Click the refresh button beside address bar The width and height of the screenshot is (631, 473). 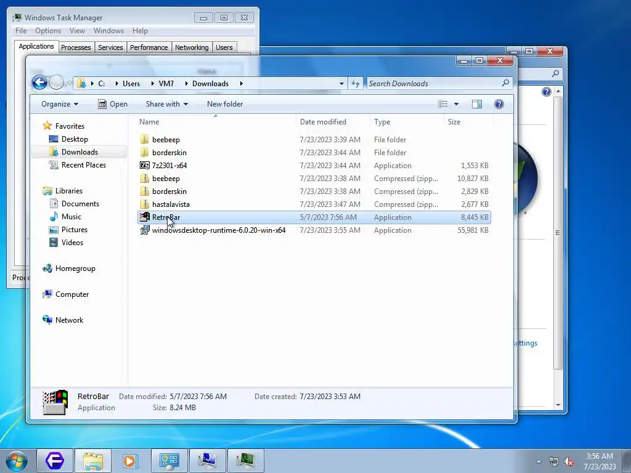(356, 83)
